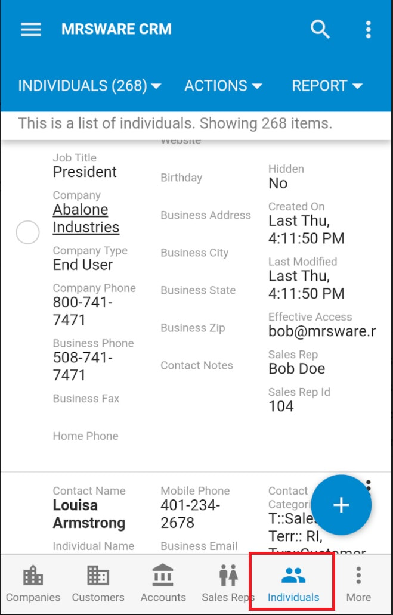This screenshot has width=393, height=615.
Task: Click effective access bob@mrsware value
Action: click(322, 331)
